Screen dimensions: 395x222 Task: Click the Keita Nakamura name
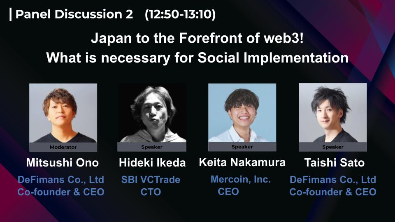click(242, 162)
